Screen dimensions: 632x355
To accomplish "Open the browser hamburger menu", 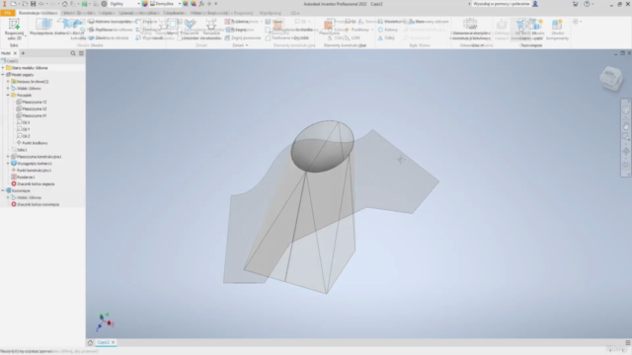I will (81, 53).
